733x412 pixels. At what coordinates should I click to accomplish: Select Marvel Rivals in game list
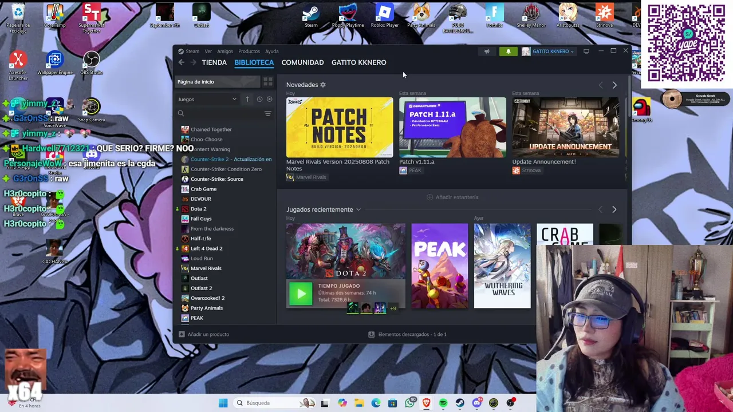point(206,268)
